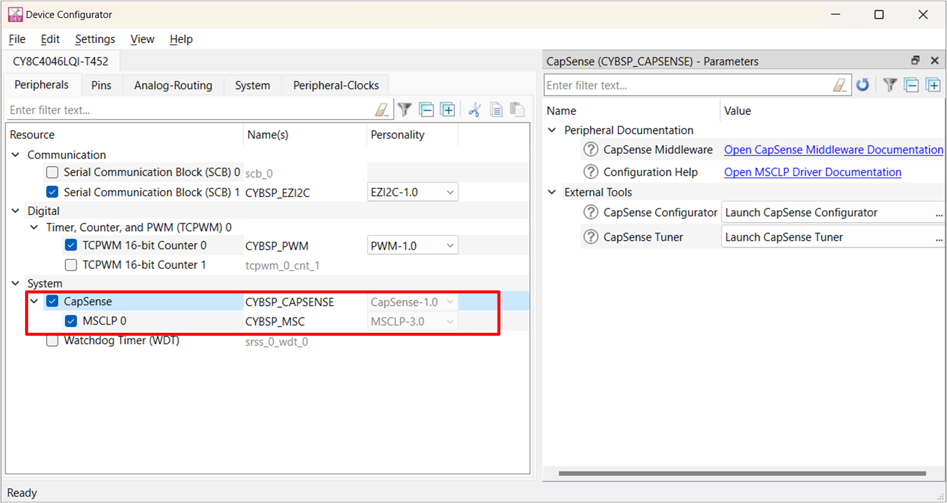This screenshot has height=503, width=947.
Task: Toggle the CapSense checkbox
Action: (52, 301)
